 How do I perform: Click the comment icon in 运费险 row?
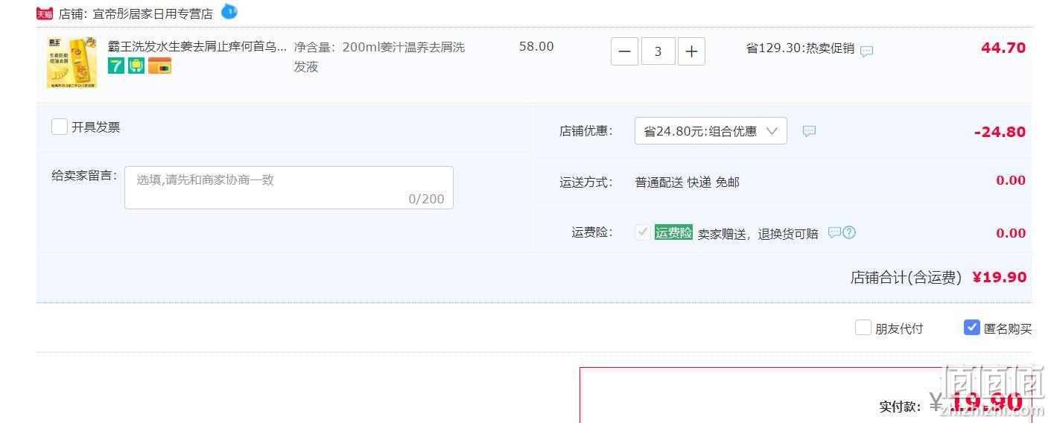(834, 232)
